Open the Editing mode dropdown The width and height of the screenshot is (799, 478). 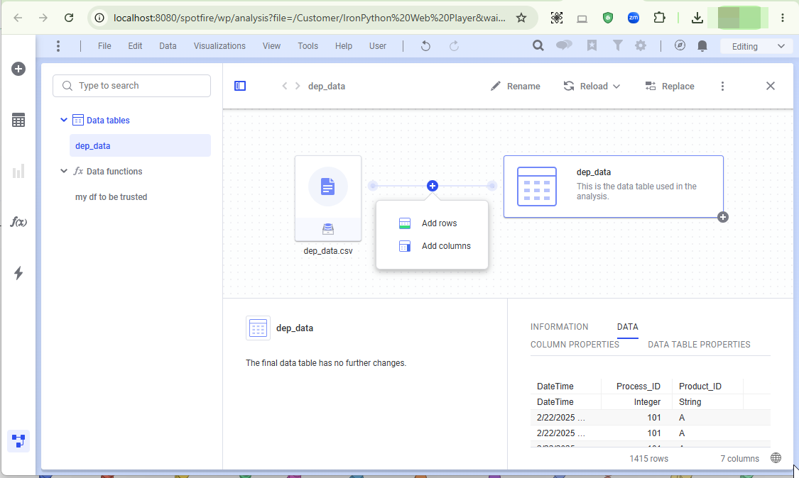[756, 46]
